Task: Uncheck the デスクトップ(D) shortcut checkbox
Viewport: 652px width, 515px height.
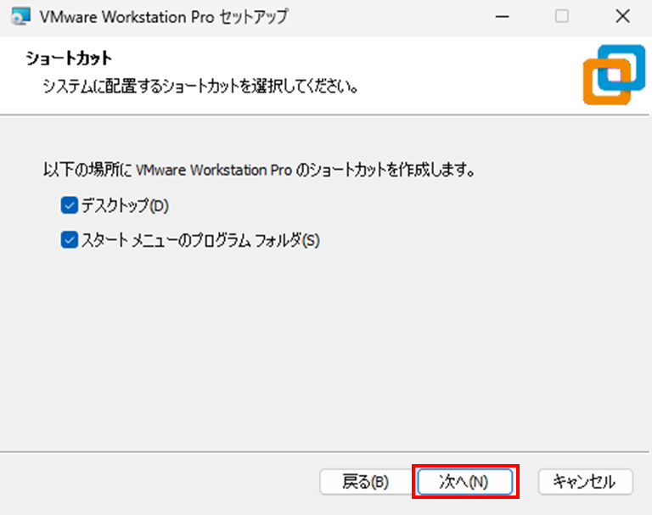Action: (69, 205)
